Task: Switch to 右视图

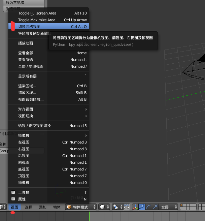Action: pyautogui.click(x=49, y=149)
